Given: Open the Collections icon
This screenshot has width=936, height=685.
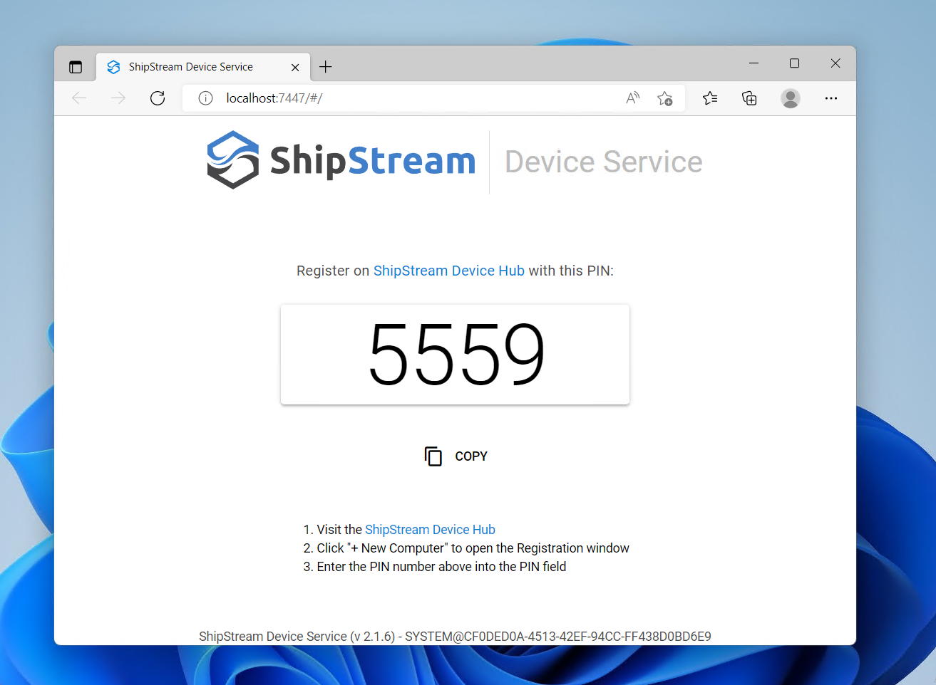Looking at the screenshot, I should pyautogui.click(x=749, y=98).
